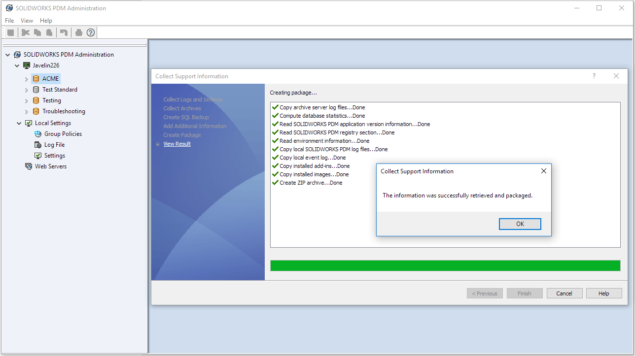Click the Testing vault database icon

point(36,100)
